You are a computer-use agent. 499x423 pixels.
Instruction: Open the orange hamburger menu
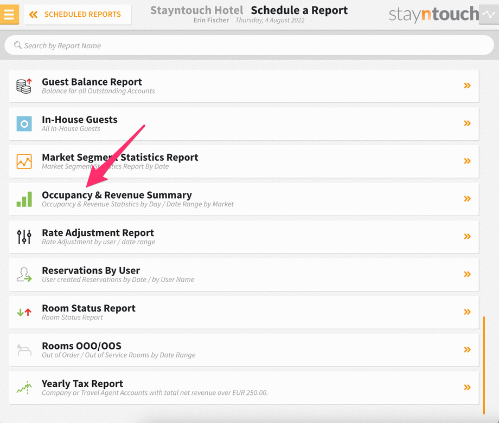9,14
